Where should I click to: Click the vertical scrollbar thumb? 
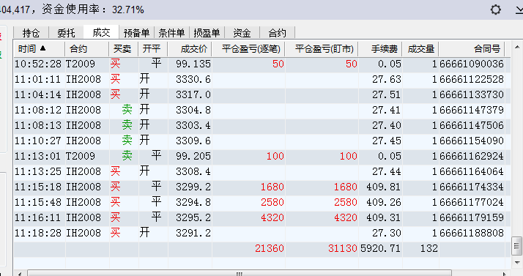tap(517, 246)
